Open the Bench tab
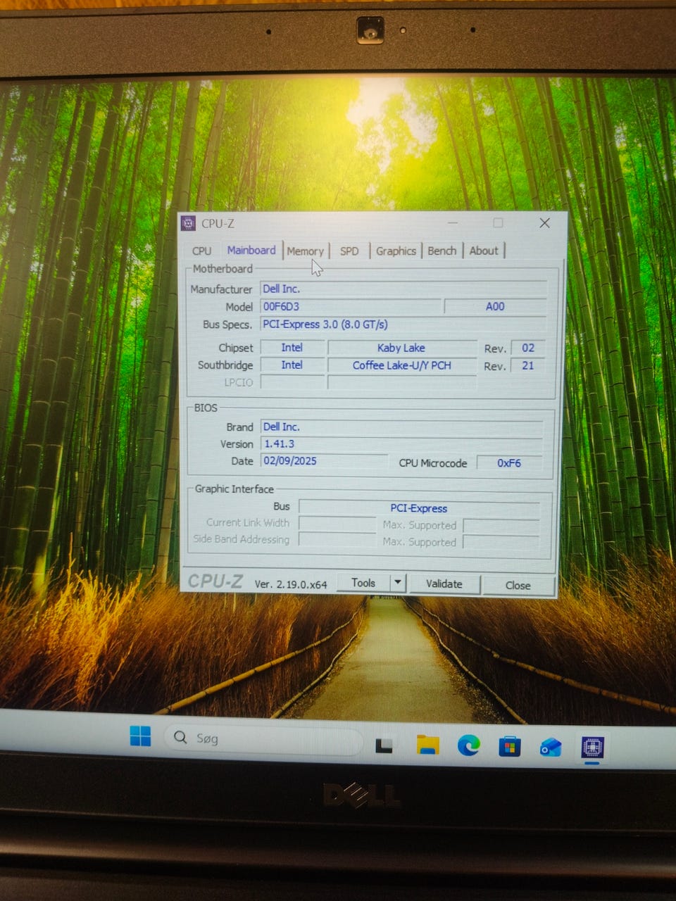The height and width of the screenshot is (901, 676). click(442, 251)
